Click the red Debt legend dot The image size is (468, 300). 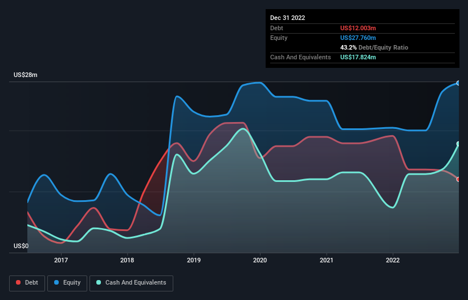click(x=18, y=282)
